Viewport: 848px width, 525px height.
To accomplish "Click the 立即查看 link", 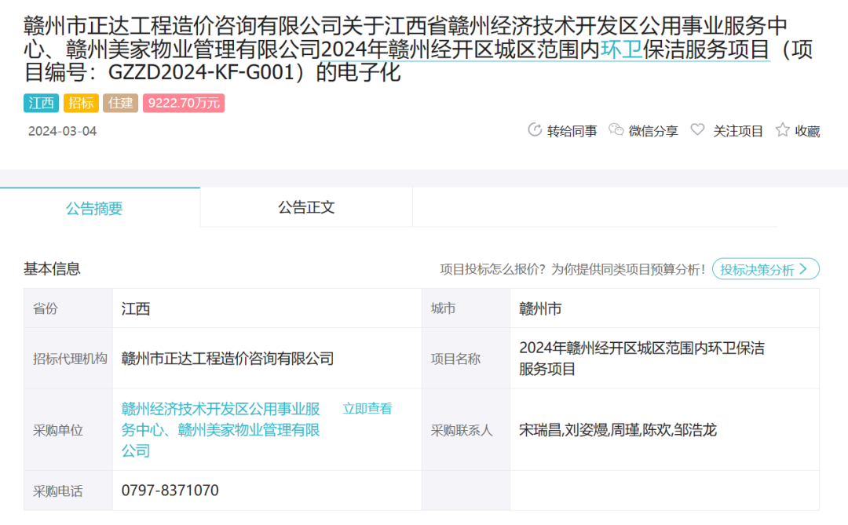I will coord(367,409).
